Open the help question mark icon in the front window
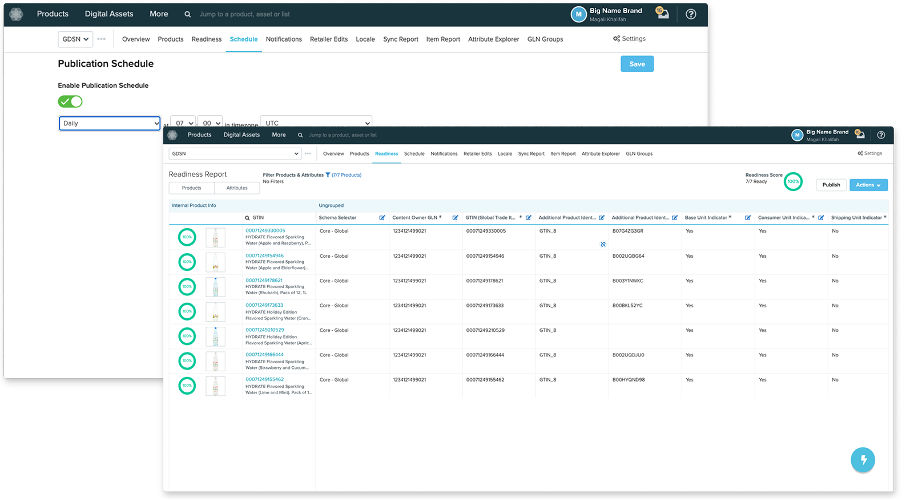 [x=881, y=135]
